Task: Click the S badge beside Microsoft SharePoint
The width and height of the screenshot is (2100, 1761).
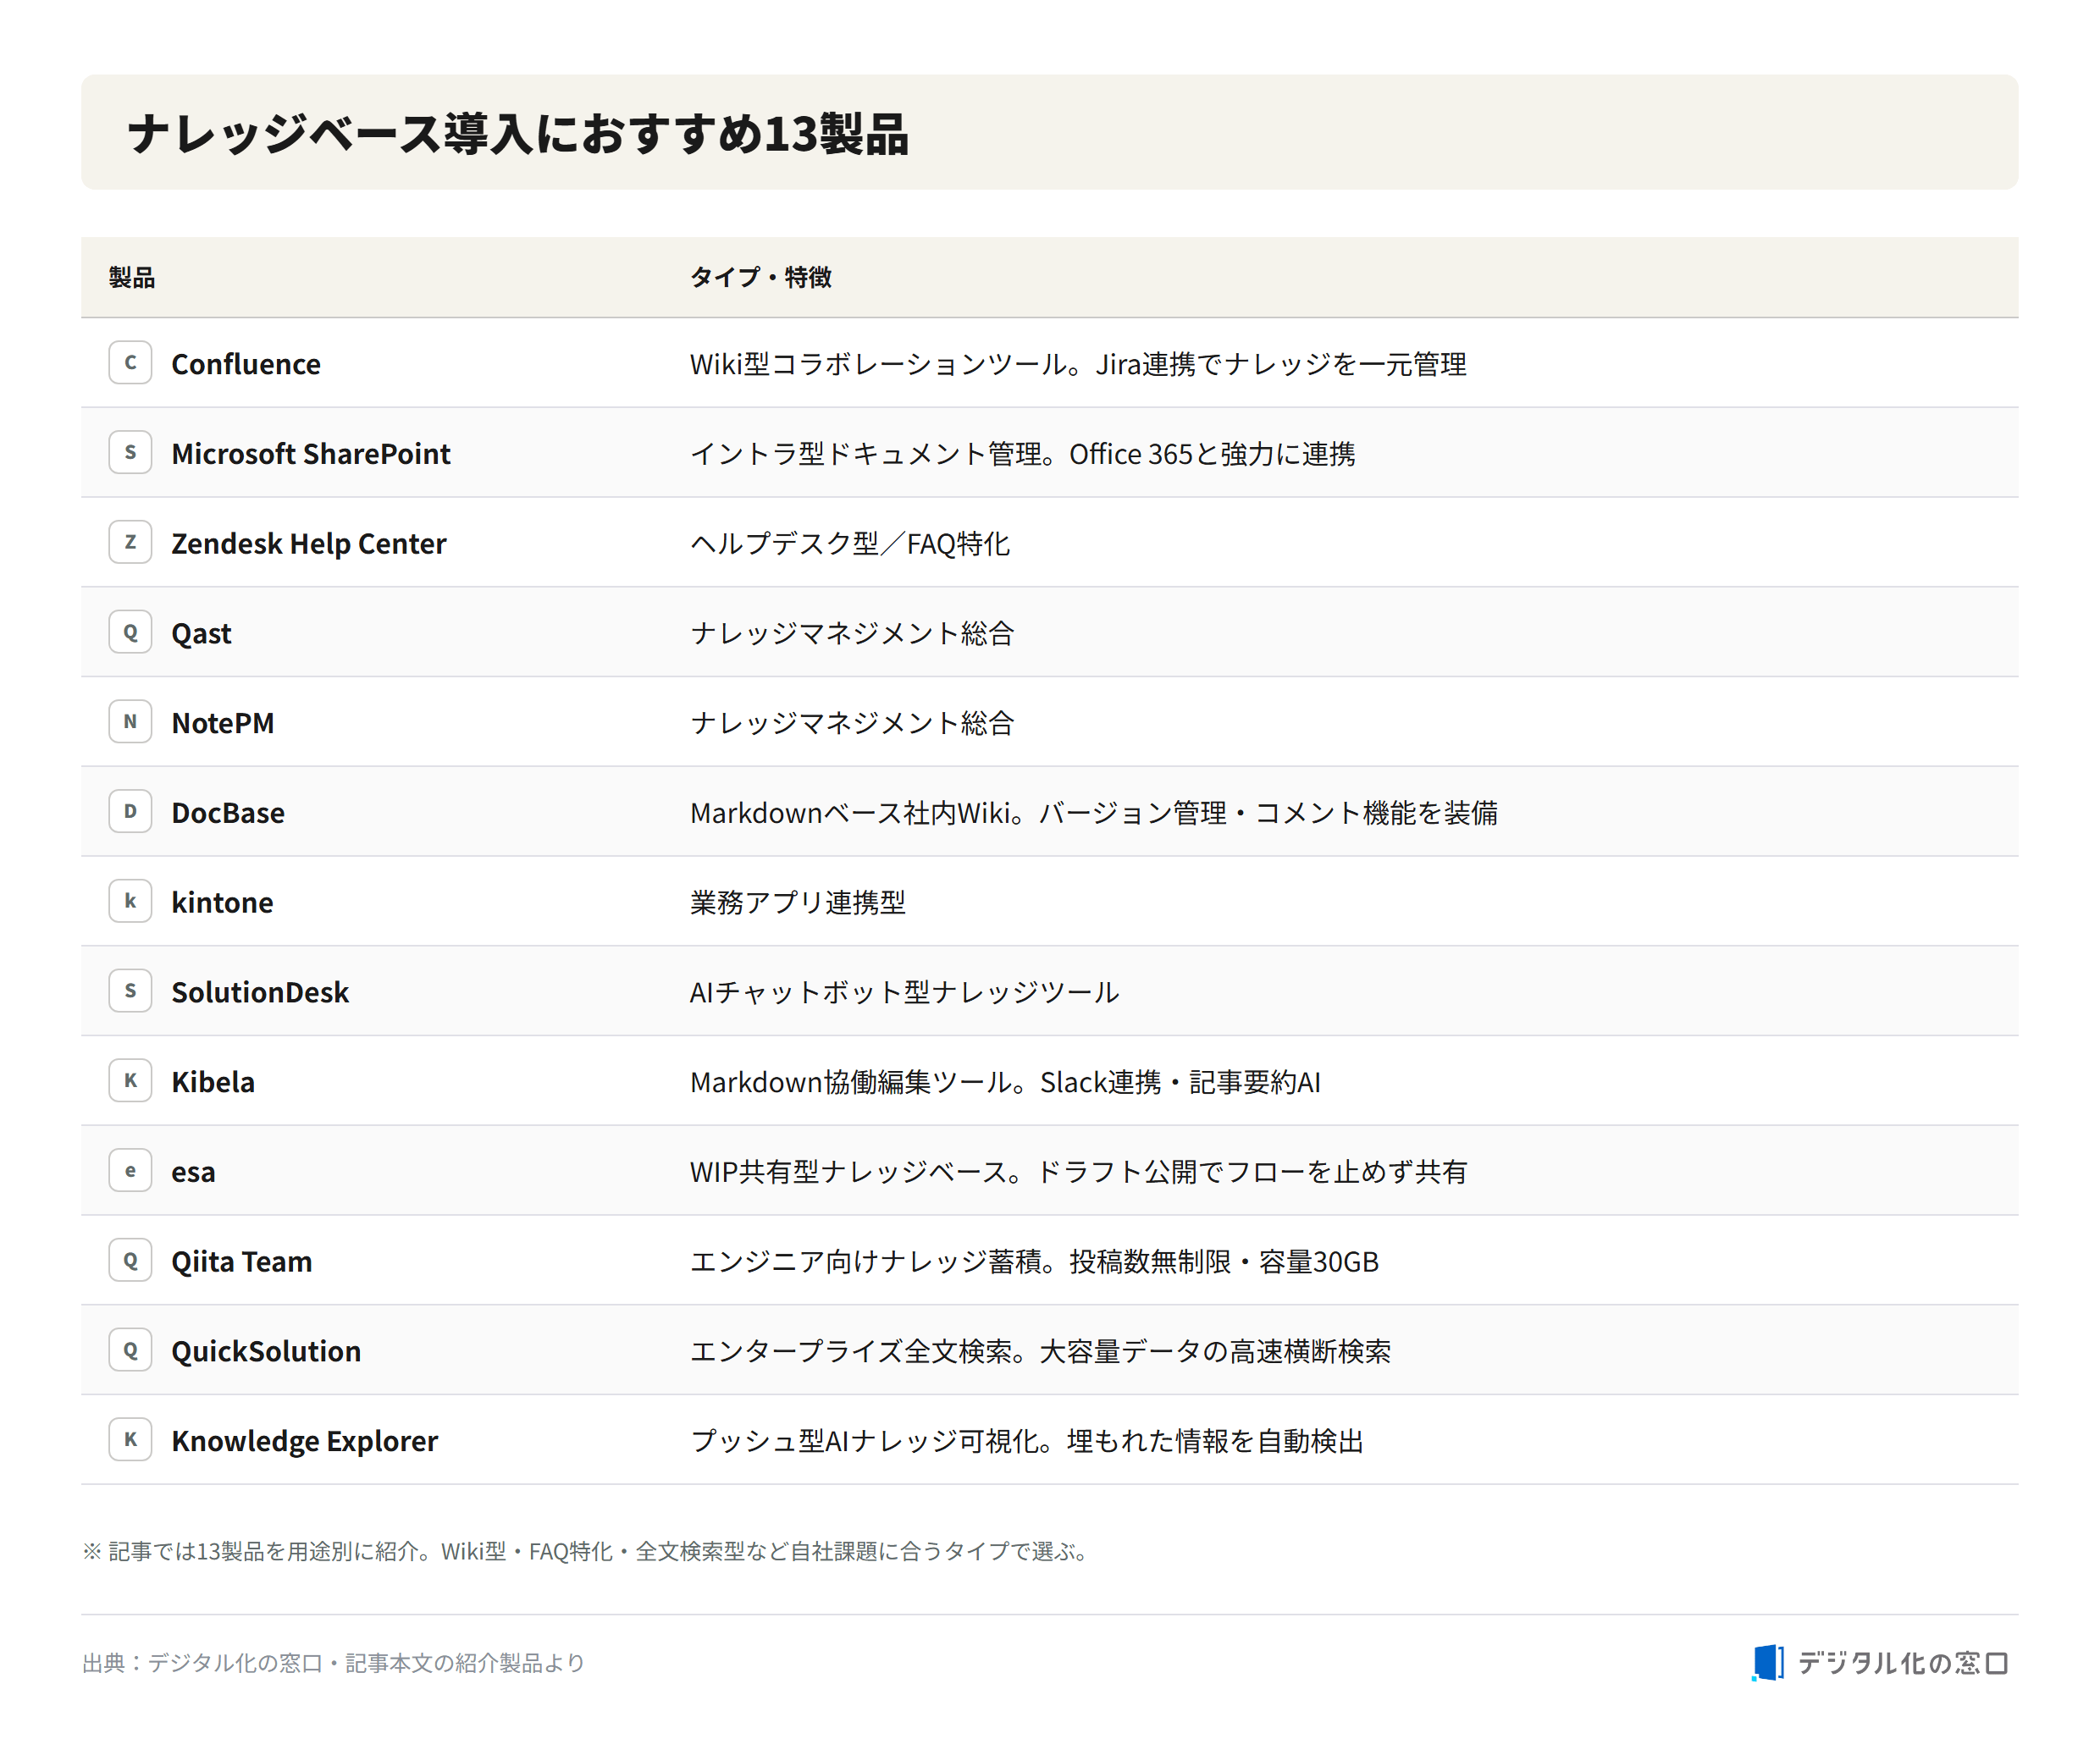Action: pyautogui.click(x=130, y=453)
